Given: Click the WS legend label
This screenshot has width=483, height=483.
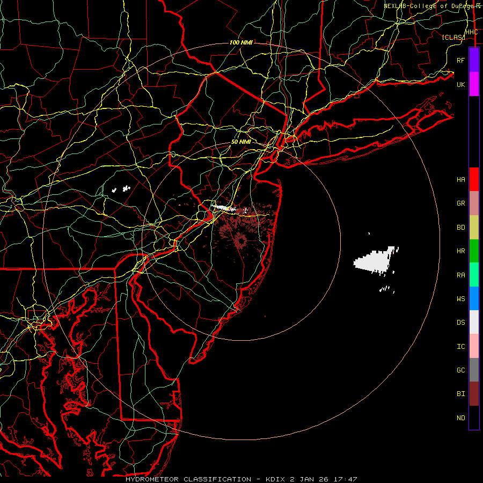Looking at the screenshot, I should point(460,299).
